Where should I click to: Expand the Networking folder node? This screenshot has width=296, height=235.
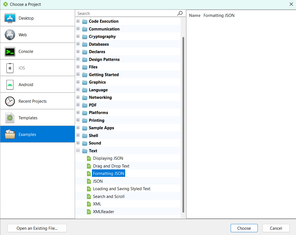pos(78,97)
